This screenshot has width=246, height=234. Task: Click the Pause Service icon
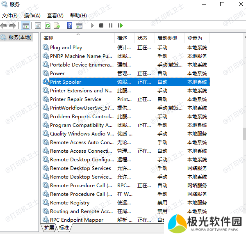tap(111, 25)
